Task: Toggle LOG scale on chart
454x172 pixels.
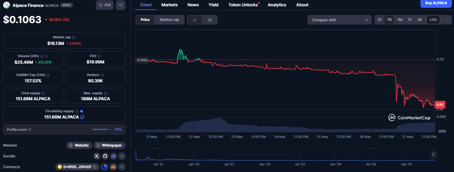Action: [433, 20]
